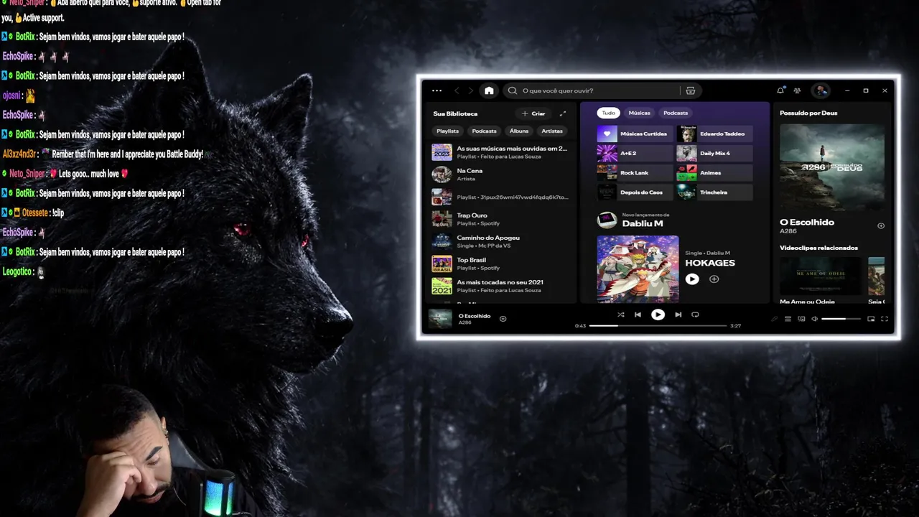Open Trap Ouro playlist in library

501,218
